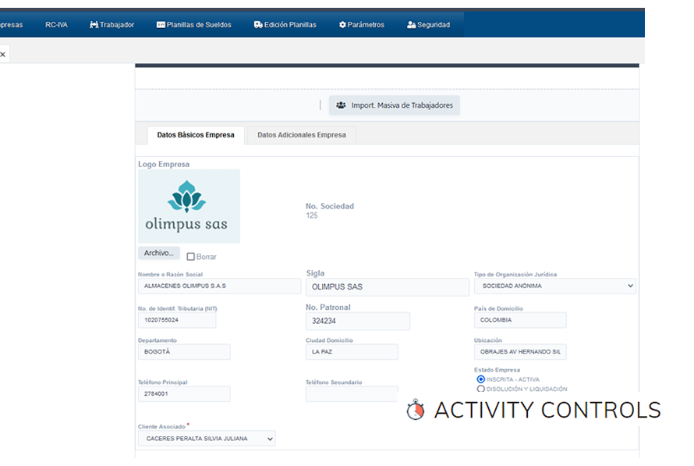The width and height of the screenshot is (694, 466).
Task: Click the Nombre o Razón Social field
Action: (220, 286)
